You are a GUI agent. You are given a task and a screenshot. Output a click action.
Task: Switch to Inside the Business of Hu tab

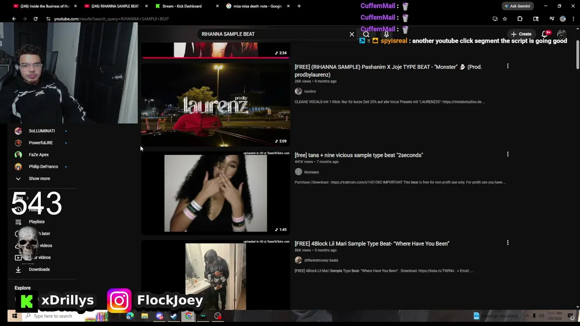[x=44, y=6]
